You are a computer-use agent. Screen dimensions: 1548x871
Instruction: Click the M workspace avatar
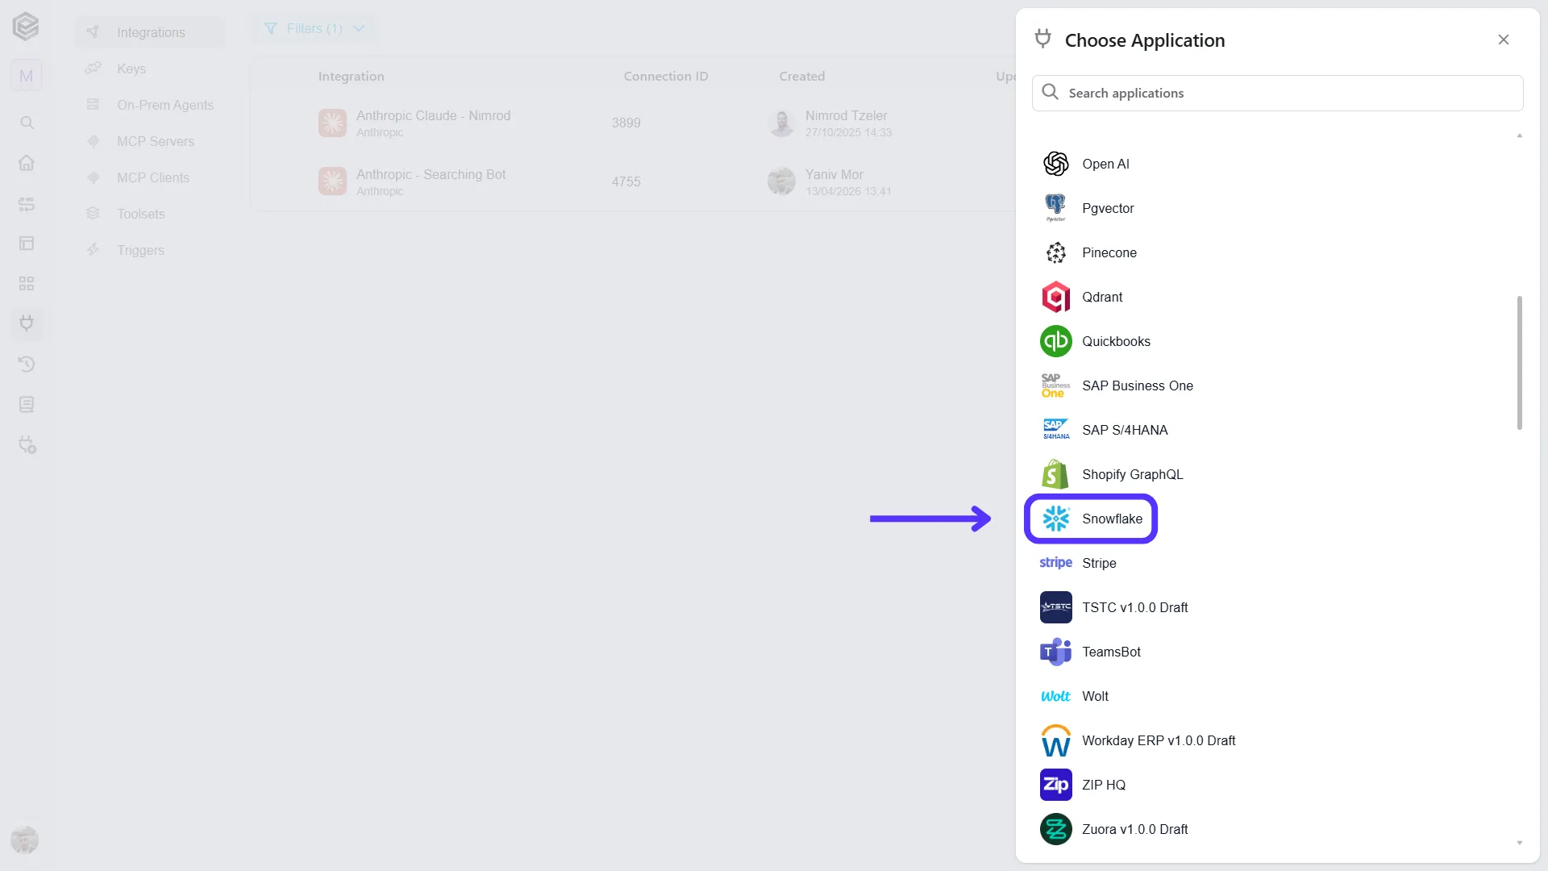pos(26,76)
